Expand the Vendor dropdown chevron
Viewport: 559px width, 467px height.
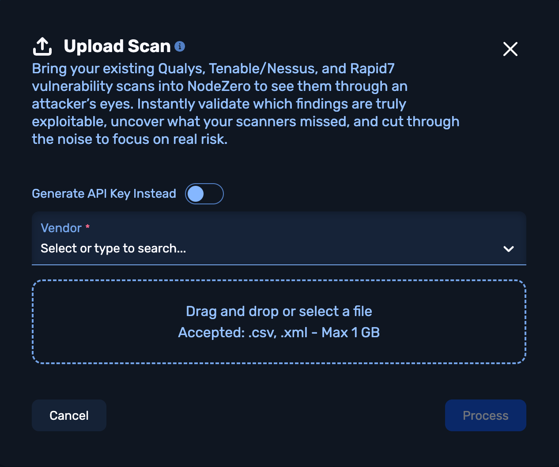[508, 249]
